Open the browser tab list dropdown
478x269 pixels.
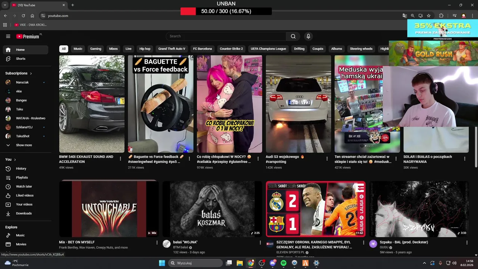[5, 5]
